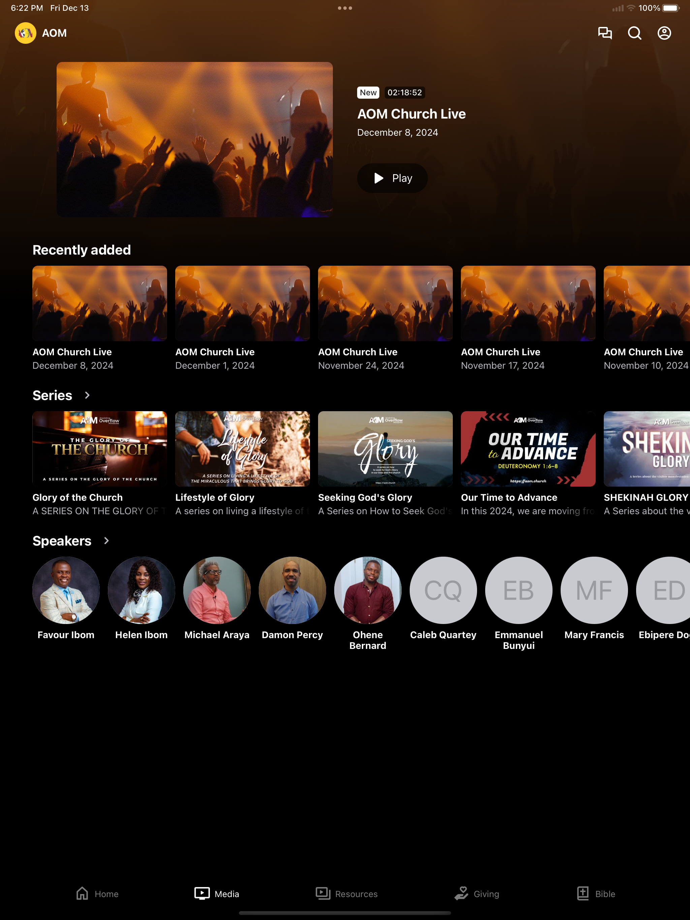Click the New badge on featured video
The image size is (690, 920).
pos(368,92)
